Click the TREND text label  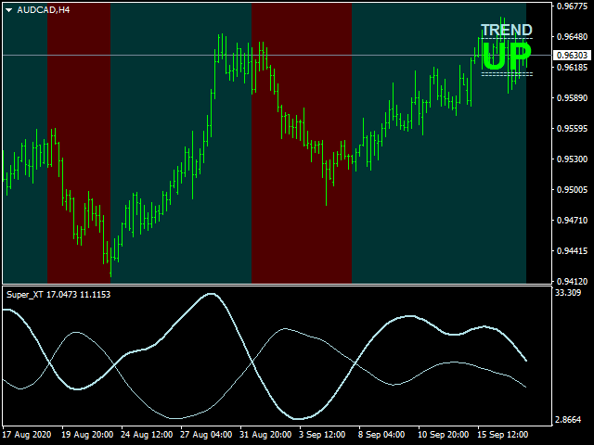[506, 31]
